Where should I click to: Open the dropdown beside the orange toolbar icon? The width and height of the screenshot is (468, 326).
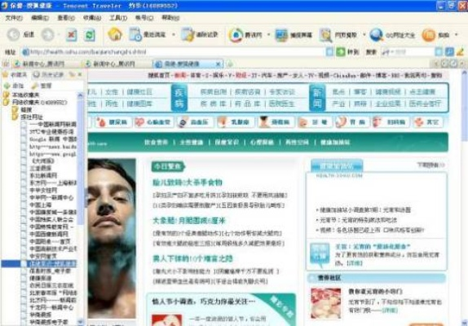coord(456,35)
